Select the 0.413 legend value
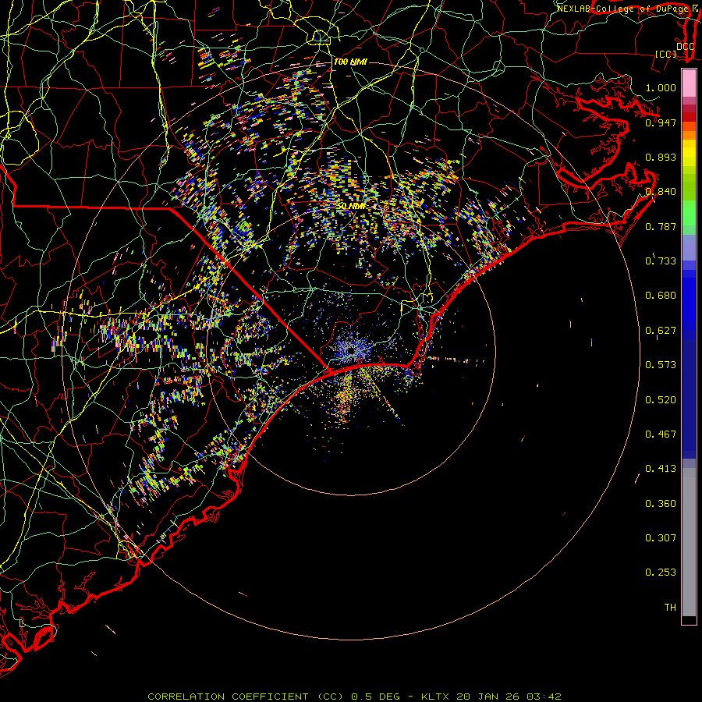702x702 pixels. [x=661, y=469]
